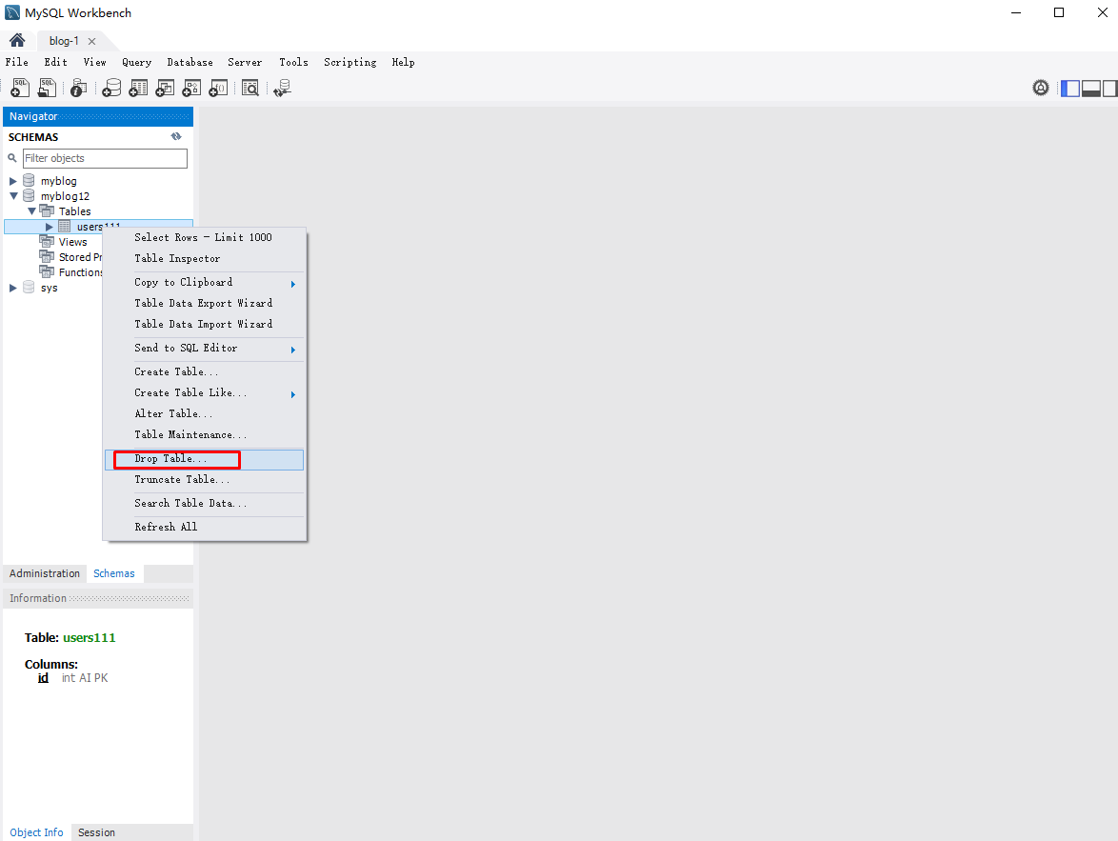Reconnect to DBMS toolbar icon
Screen dimensions: 1118x841
282,88
